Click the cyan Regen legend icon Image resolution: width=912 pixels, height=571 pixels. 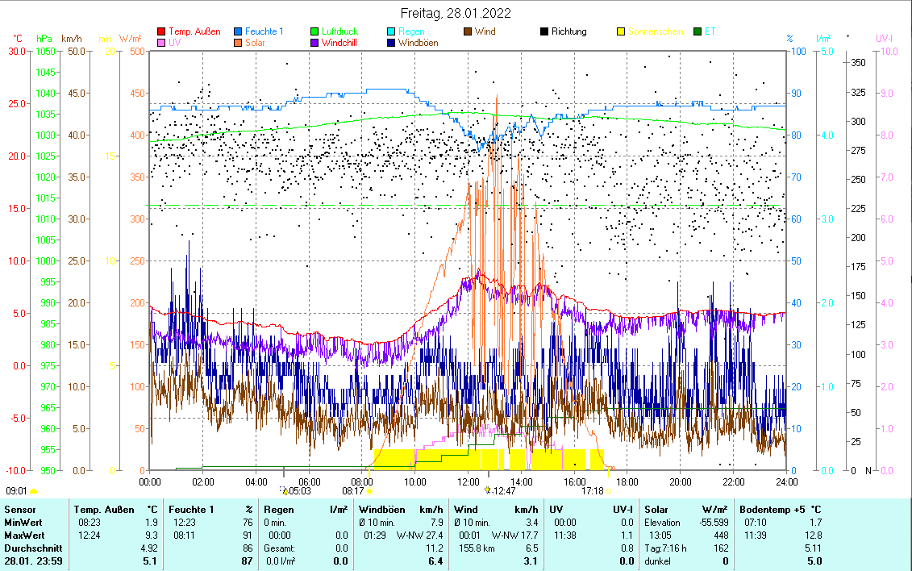[391, 32]
